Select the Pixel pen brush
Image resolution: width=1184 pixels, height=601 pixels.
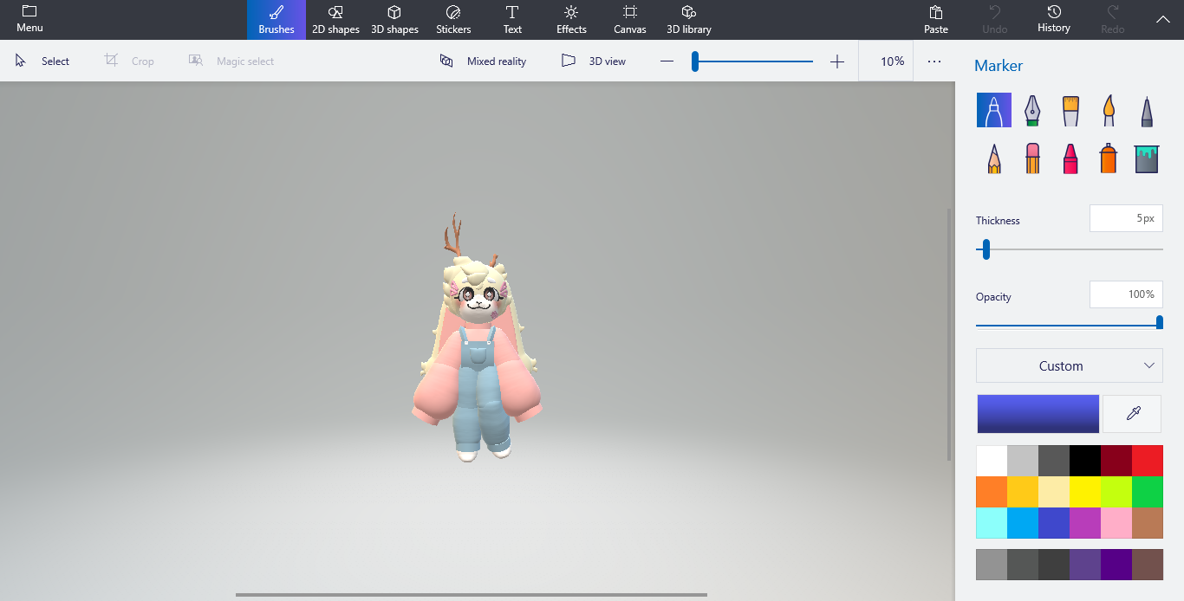point(1147,111)
